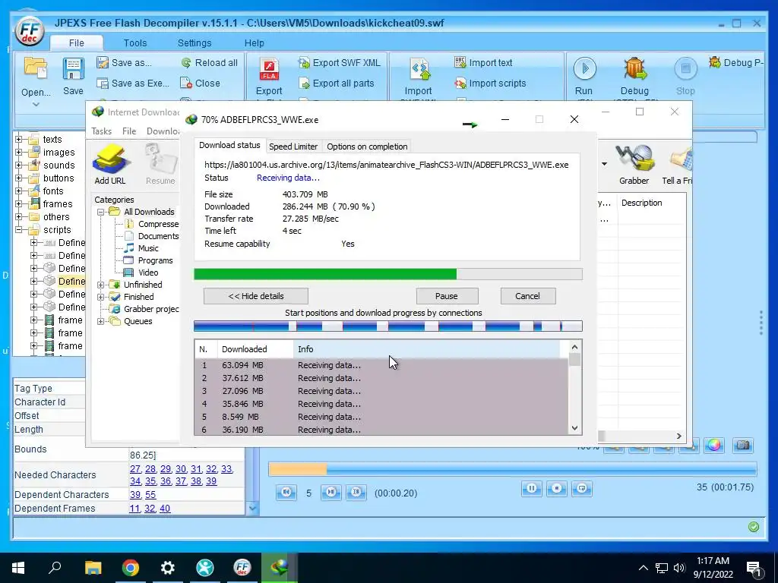
Task: Open the Help ribbon tab
Action: (254, 43)
